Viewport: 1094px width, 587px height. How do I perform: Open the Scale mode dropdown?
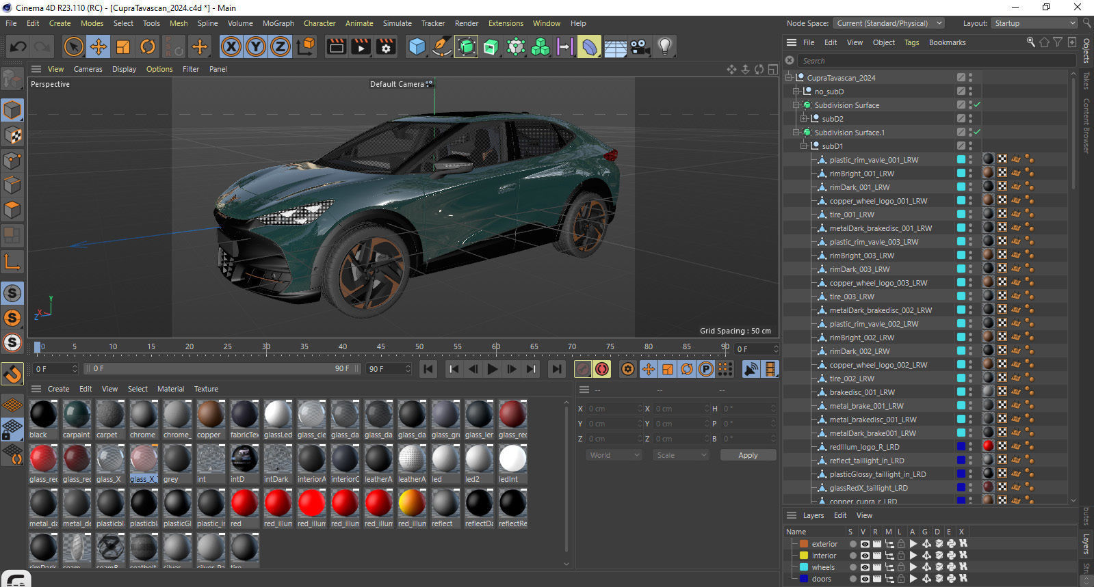[x=680, y=455]
